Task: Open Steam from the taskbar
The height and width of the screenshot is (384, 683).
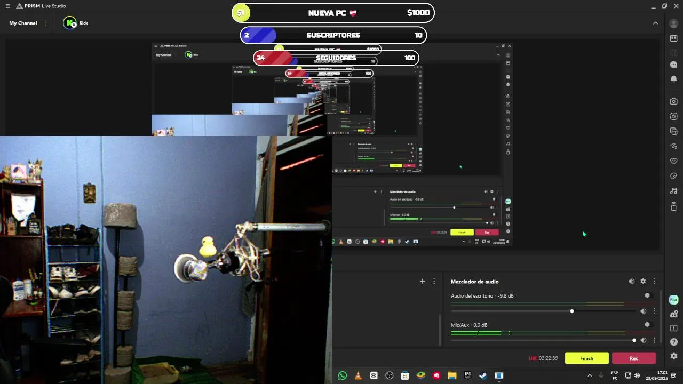Action: pyautogui.click(x=483, y=375)
